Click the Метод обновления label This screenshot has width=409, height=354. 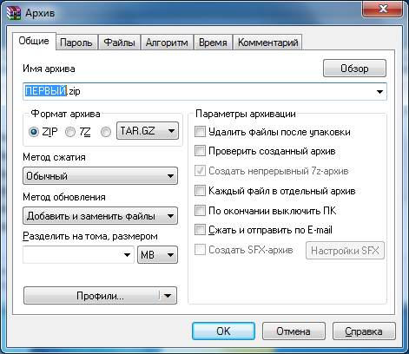[x=64, y=197]
